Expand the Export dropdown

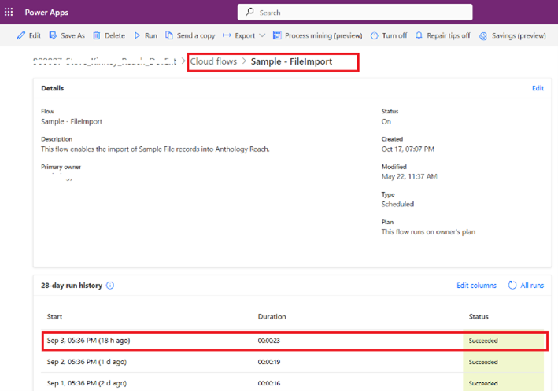tap(262, 35)
